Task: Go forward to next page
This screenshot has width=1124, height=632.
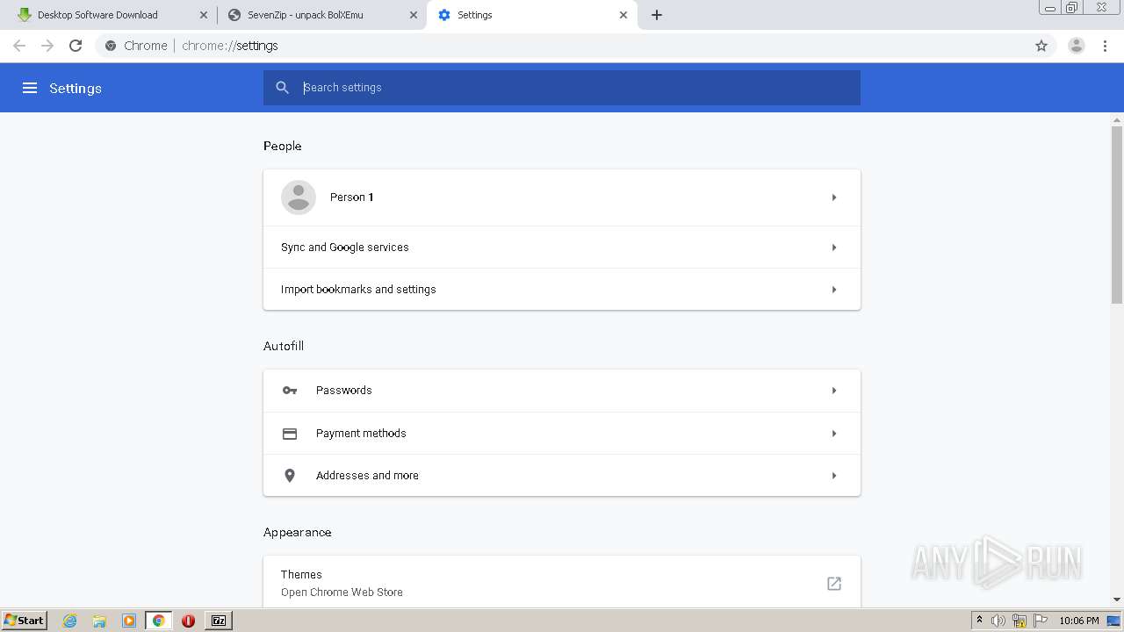Action: [47, 46]
